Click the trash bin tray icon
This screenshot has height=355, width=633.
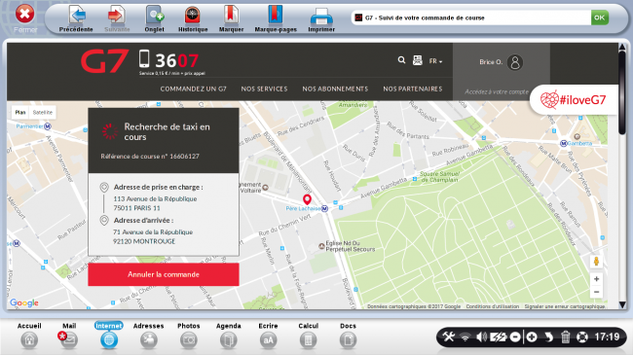566,337
